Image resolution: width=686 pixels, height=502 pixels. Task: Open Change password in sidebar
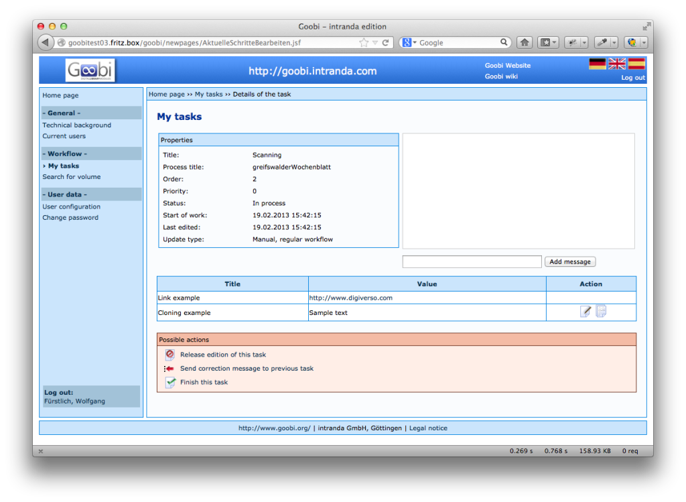70,217
